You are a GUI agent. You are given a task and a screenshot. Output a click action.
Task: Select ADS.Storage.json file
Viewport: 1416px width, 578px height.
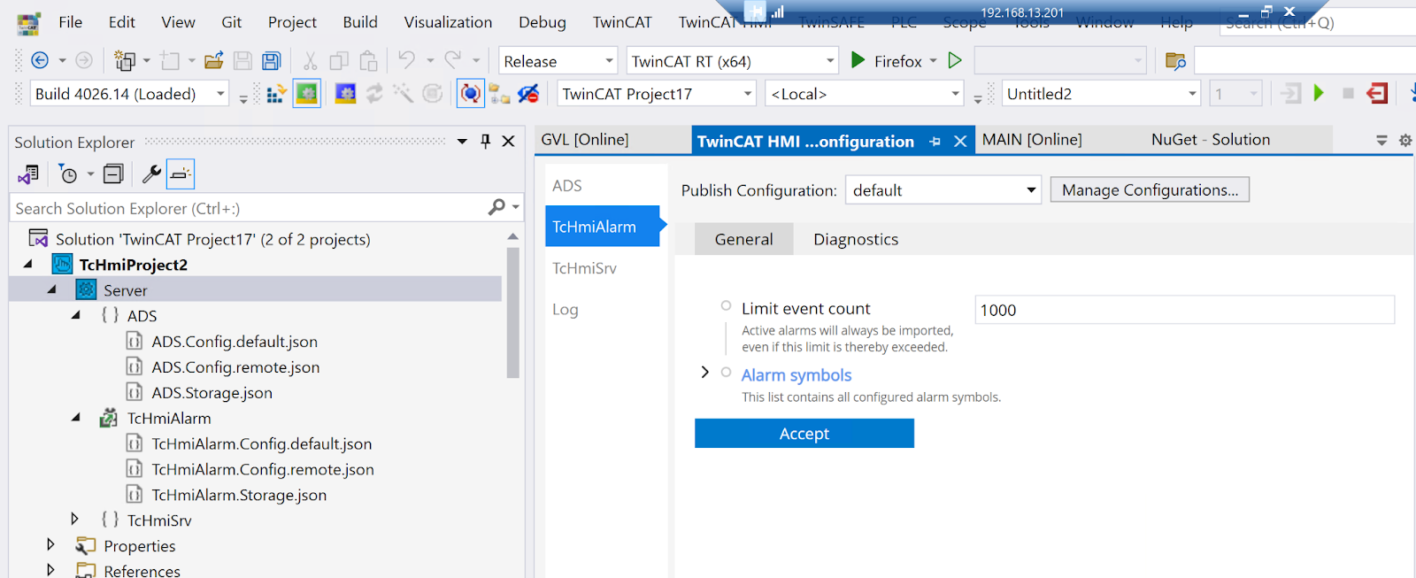(212, 392)
